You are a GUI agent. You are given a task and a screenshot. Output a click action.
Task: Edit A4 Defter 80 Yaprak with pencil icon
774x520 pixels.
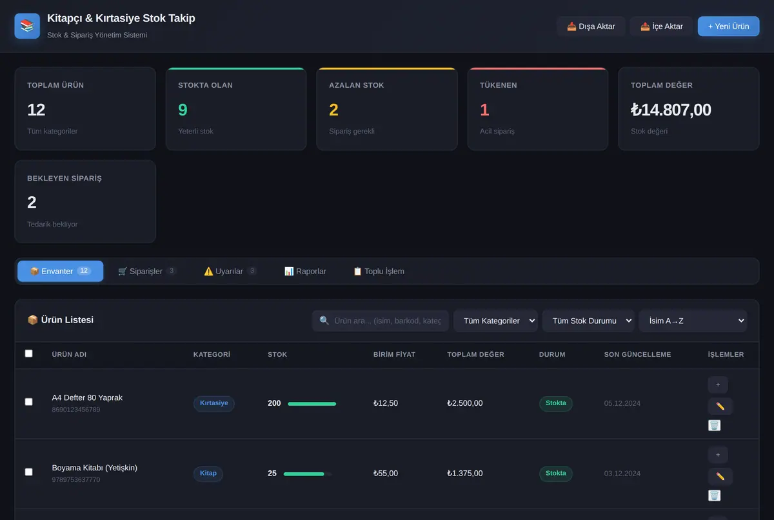pyautogui.click(x=720, y=406)
